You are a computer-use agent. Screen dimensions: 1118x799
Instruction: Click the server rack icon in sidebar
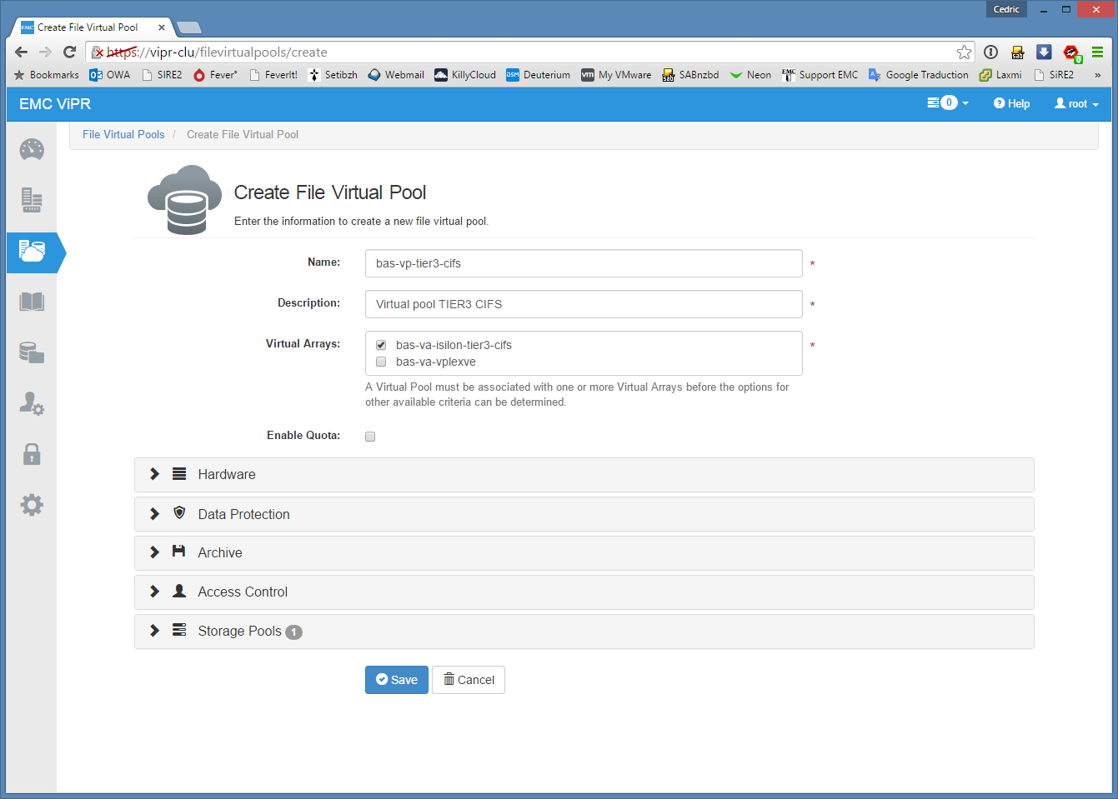[32, 201]
